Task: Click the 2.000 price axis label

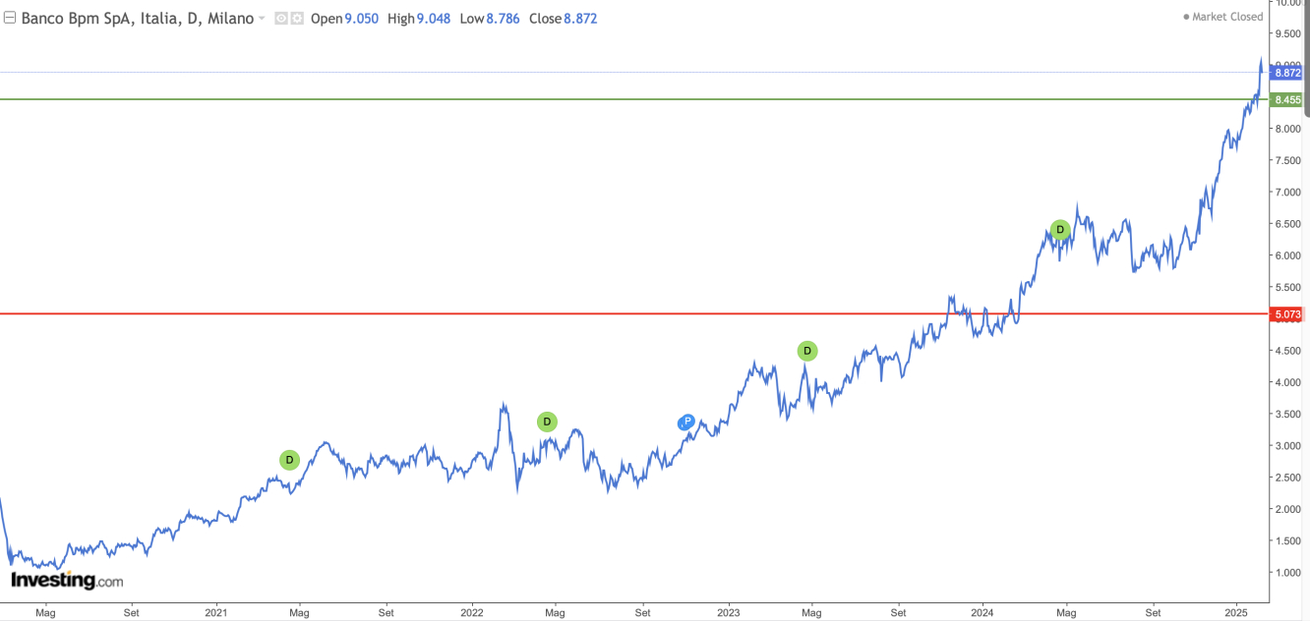Action: pyautogui.click(x=1287, y=509)
